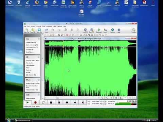Jump to end with the skip-forward button

pos(83,102)
